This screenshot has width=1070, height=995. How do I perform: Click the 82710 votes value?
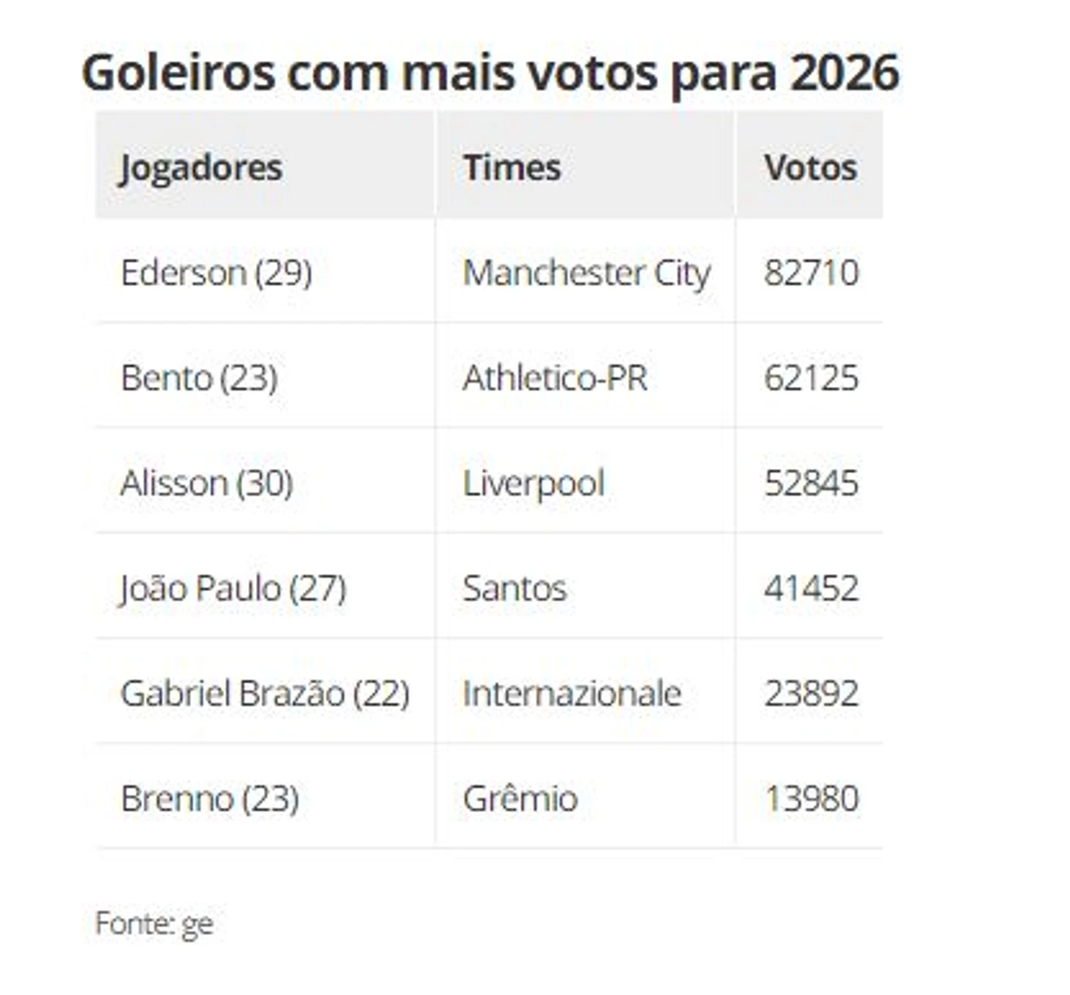click(x=811, y=273)
